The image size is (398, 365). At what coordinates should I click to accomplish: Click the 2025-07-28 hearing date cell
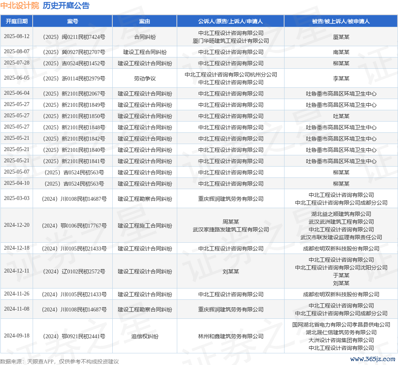click(x=17, y=63)
